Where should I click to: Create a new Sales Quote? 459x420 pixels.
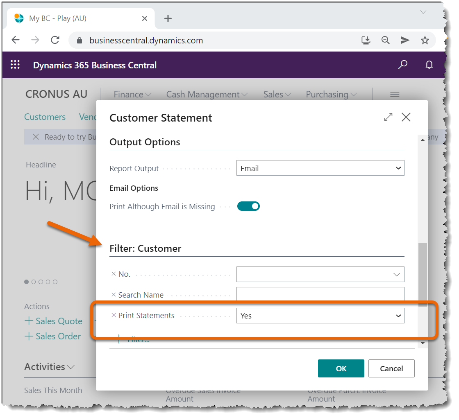coord(54,321)
